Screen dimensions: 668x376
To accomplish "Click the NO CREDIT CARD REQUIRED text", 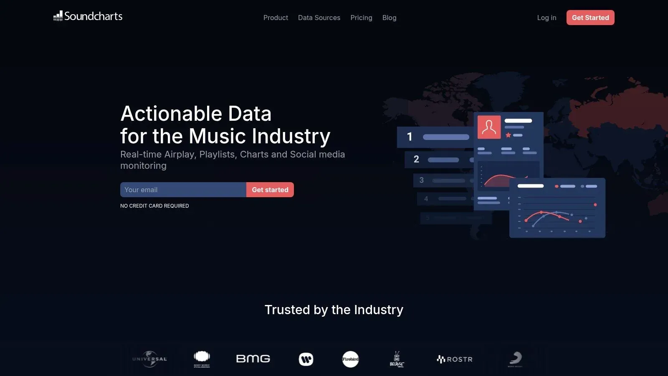I will point(154,206).
